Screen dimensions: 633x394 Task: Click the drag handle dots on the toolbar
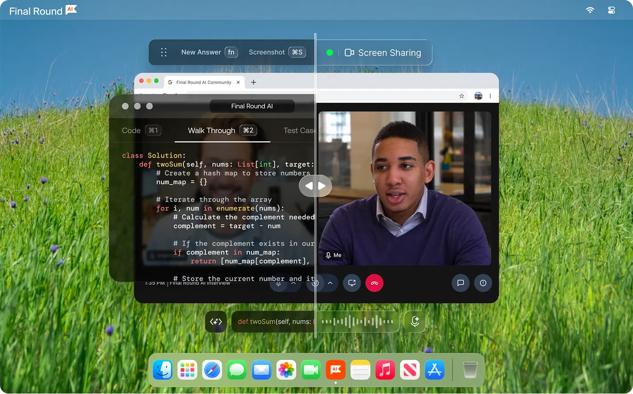coord(164,52)
